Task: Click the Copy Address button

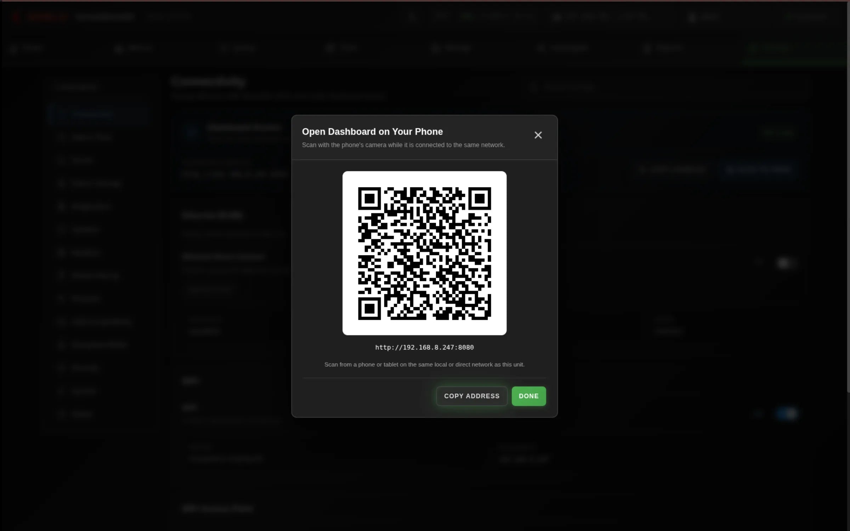Action: [x=472, y=396]
